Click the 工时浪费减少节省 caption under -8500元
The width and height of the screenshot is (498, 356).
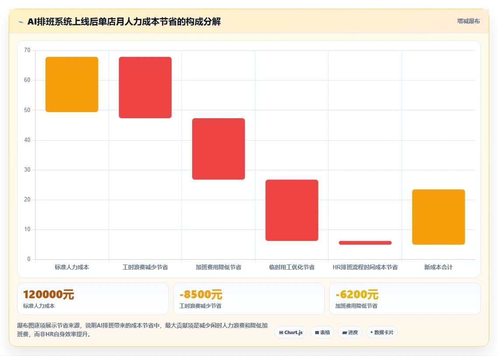click(x=200, y=306)
